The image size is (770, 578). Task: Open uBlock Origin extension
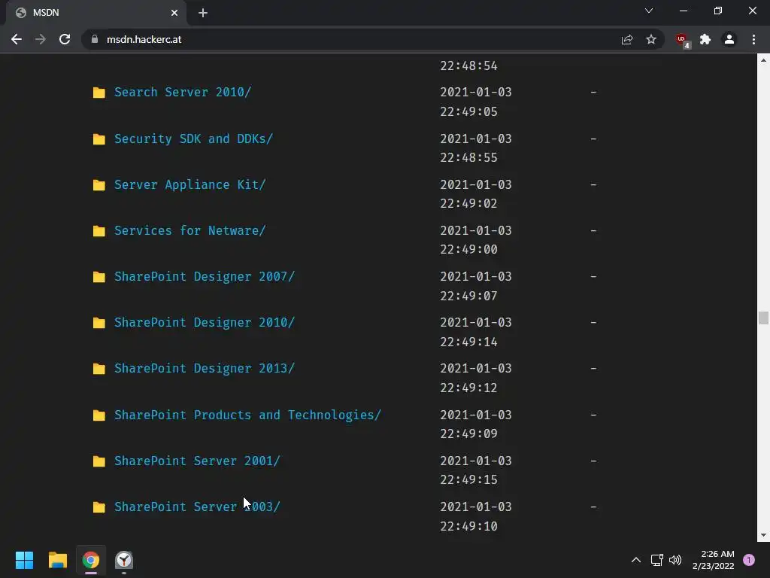682,40
